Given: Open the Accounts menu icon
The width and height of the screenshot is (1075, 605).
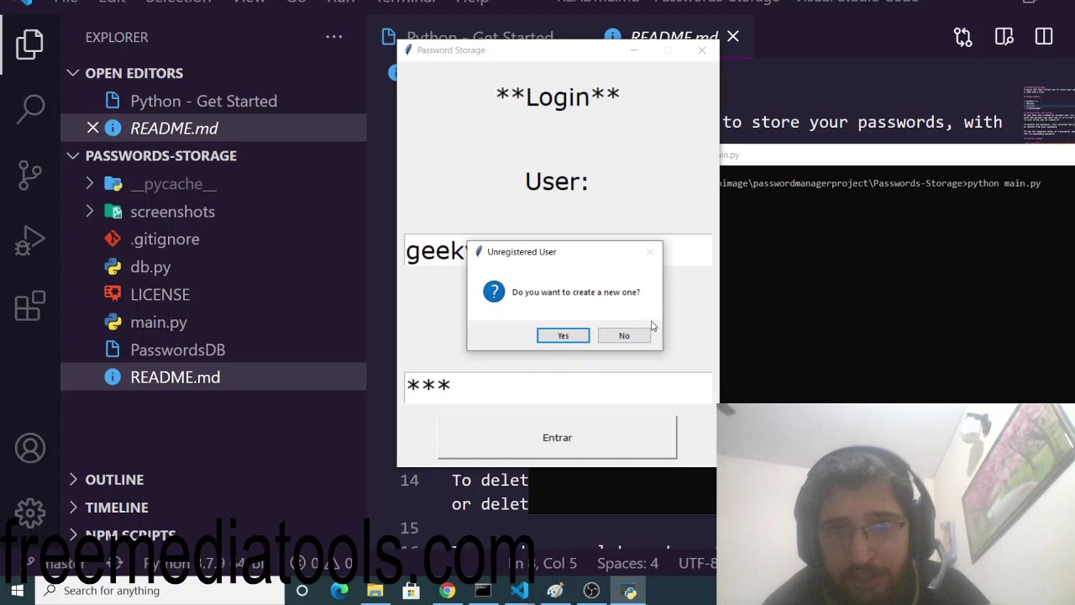Looking at the screenshot, I should pos(30,448).
